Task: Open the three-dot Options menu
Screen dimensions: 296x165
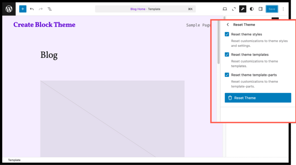Action: coord(283,9)
